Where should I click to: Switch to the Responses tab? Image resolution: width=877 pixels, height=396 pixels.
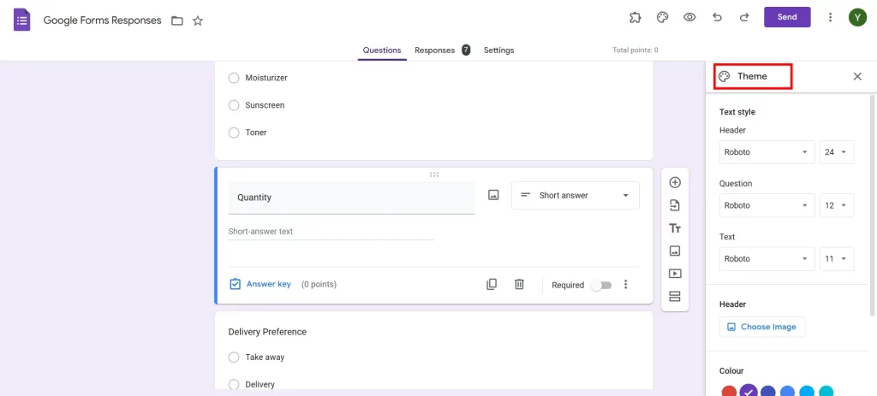point(442,50)
